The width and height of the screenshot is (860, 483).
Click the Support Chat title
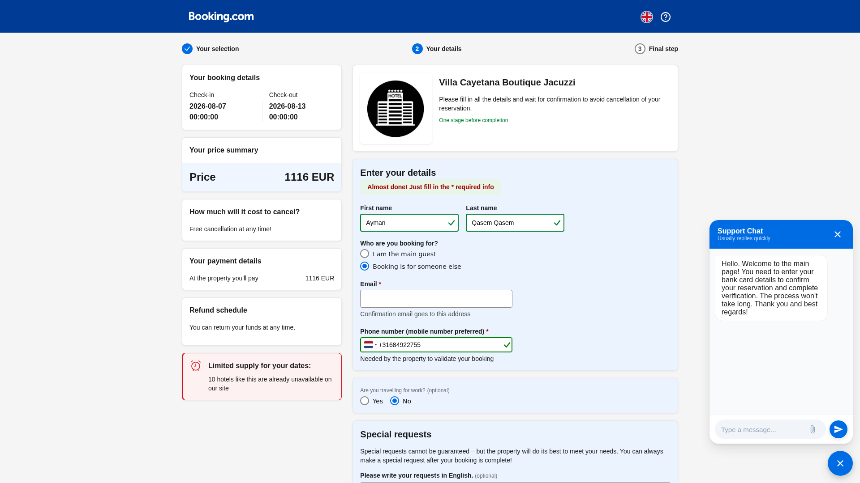point(740,231)
